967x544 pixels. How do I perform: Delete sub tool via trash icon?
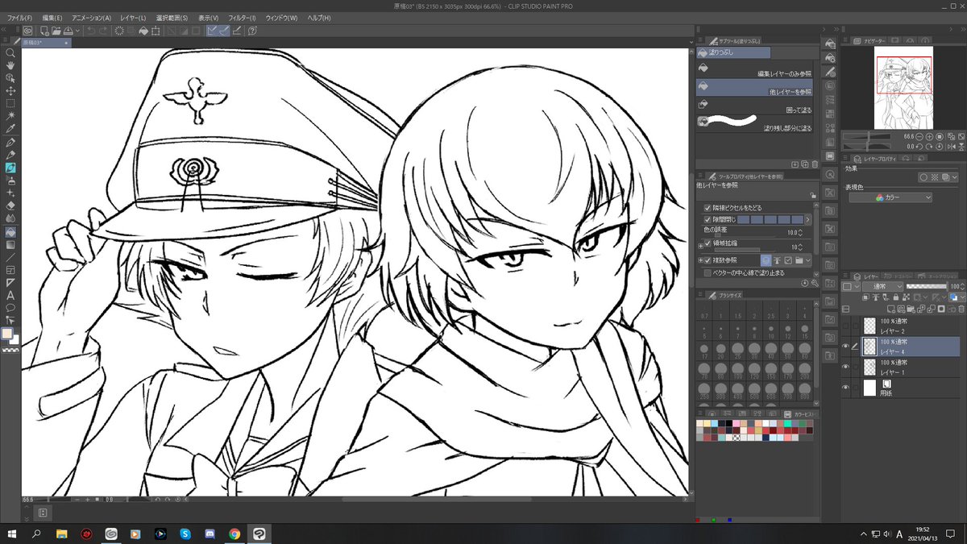[x=814, y=164]
